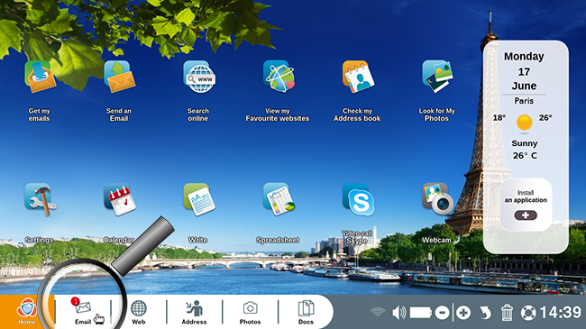Open the trash bin icon
The image size is (586, 329).
coord(507,313)
